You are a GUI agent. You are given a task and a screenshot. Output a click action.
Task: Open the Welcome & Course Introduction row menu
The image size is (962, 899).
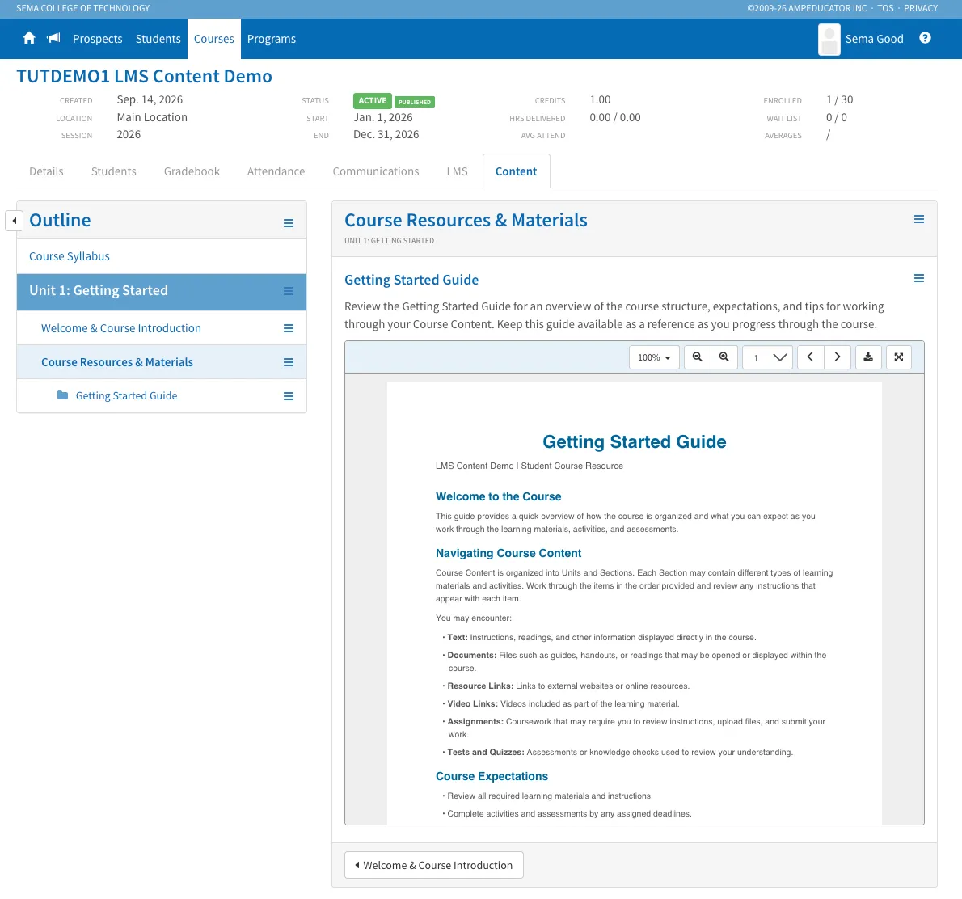289,328
